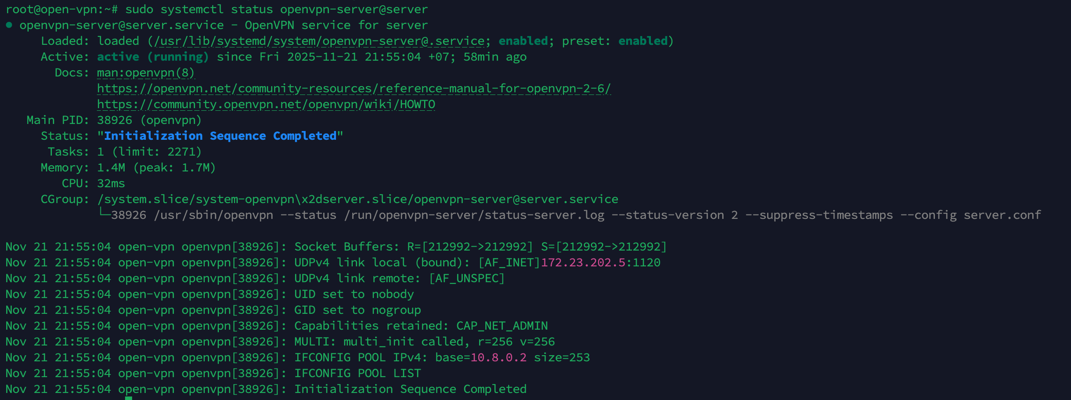Screen dimensions: 1071x400
Task: Click the "Socket Buffers" log line
Action: pyautogui.click(x=480, y=247)
